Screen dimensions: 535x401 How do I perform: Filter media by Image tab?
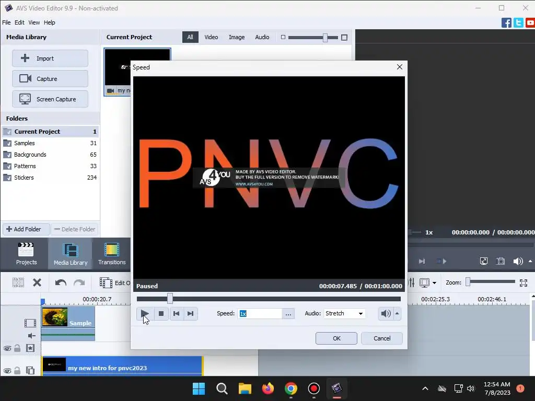click(x=237, y=37)
